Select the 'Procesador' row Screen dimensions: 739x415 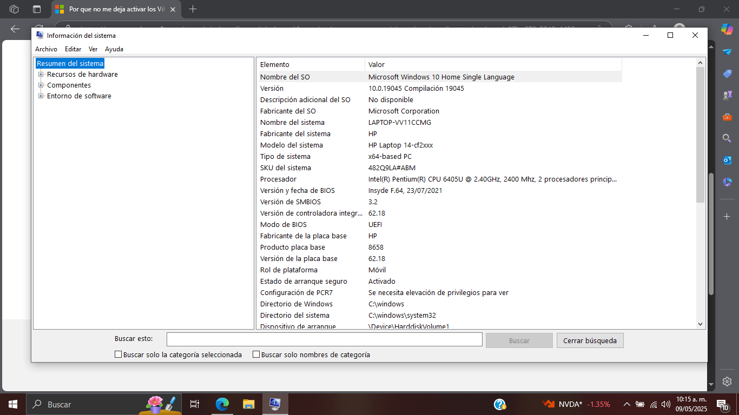coord(440,179)
